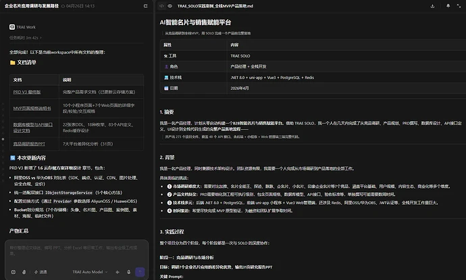
Task: Click the document list section heading
Action: click(26, 62)
